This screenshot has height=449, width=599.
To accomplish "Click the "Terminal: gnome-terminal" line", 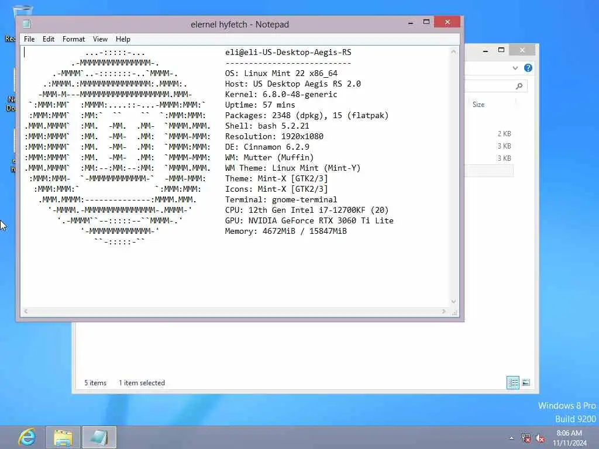I will point(281,200).
